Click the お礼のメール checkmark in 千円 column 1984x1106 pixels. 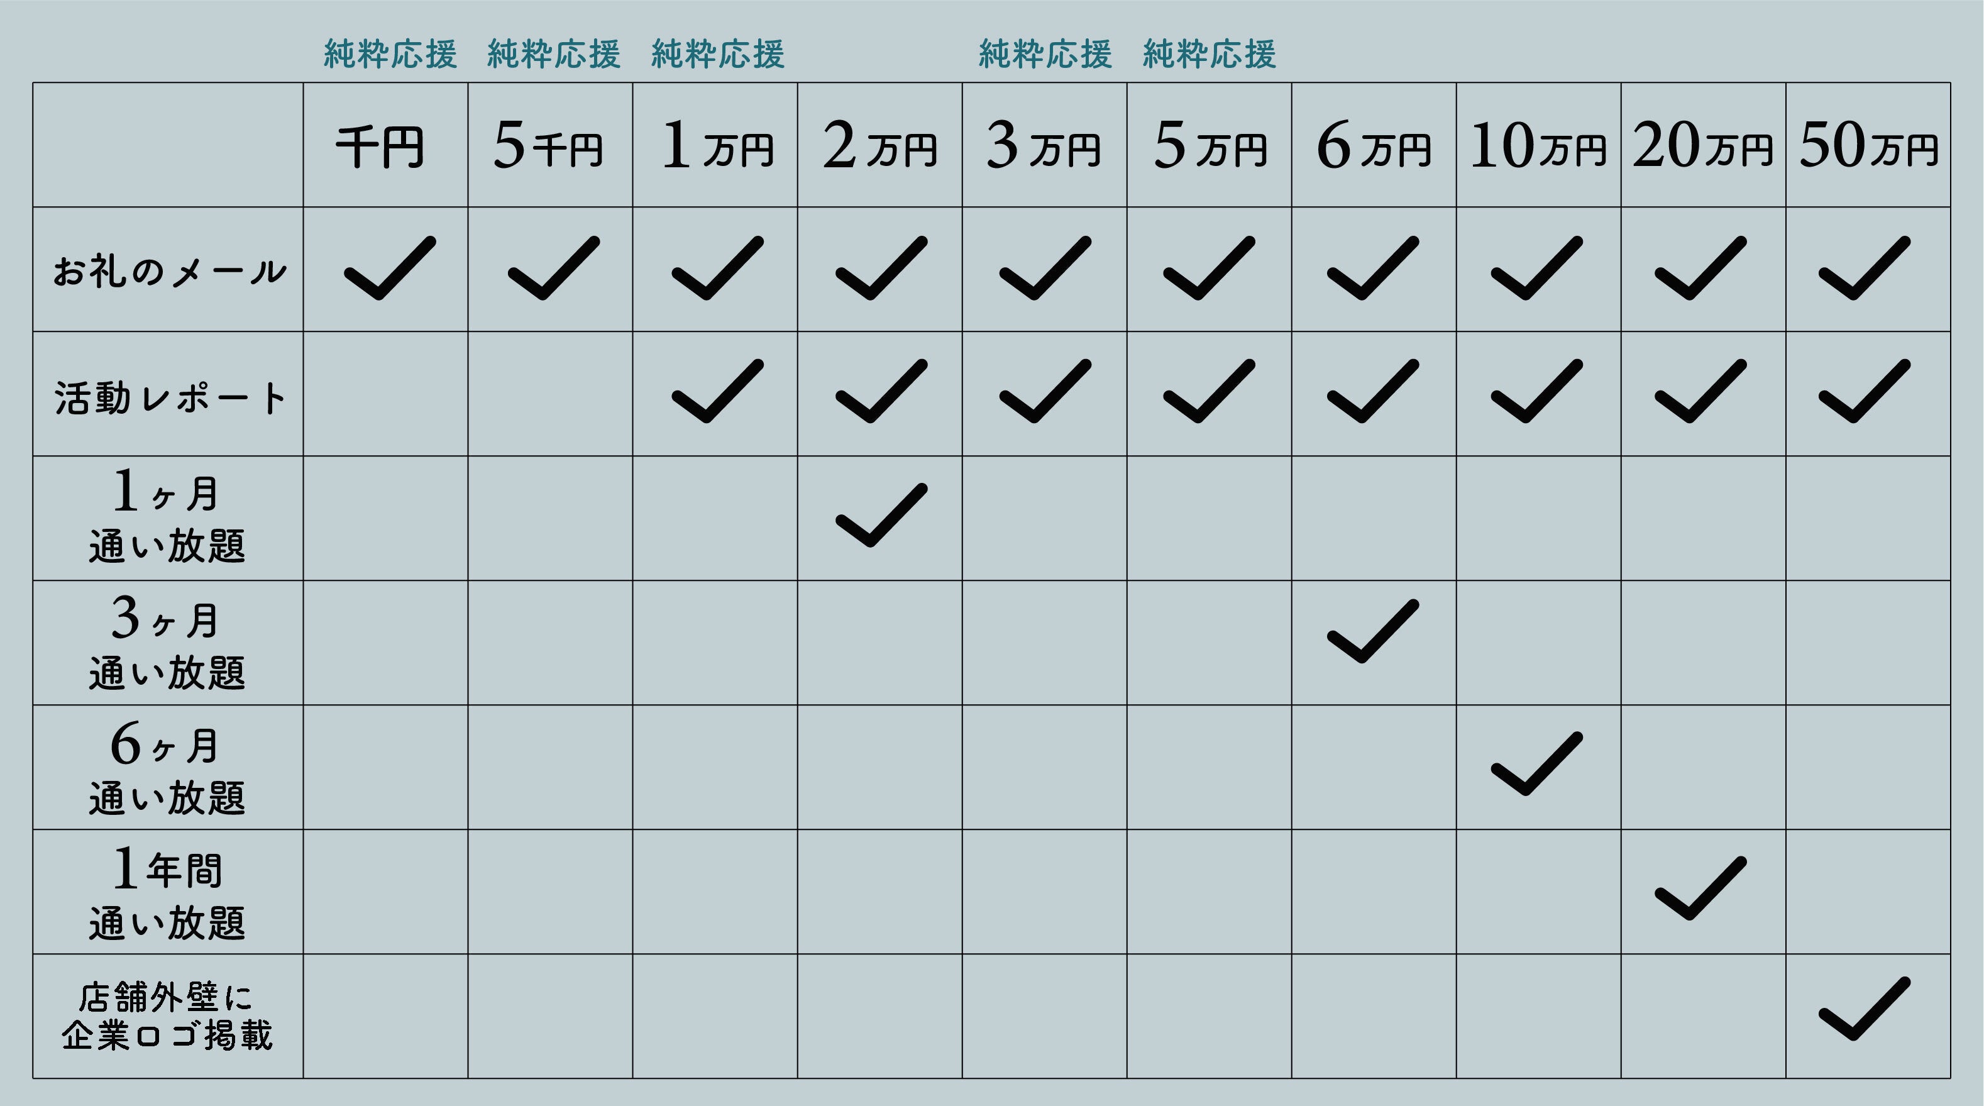389,268
